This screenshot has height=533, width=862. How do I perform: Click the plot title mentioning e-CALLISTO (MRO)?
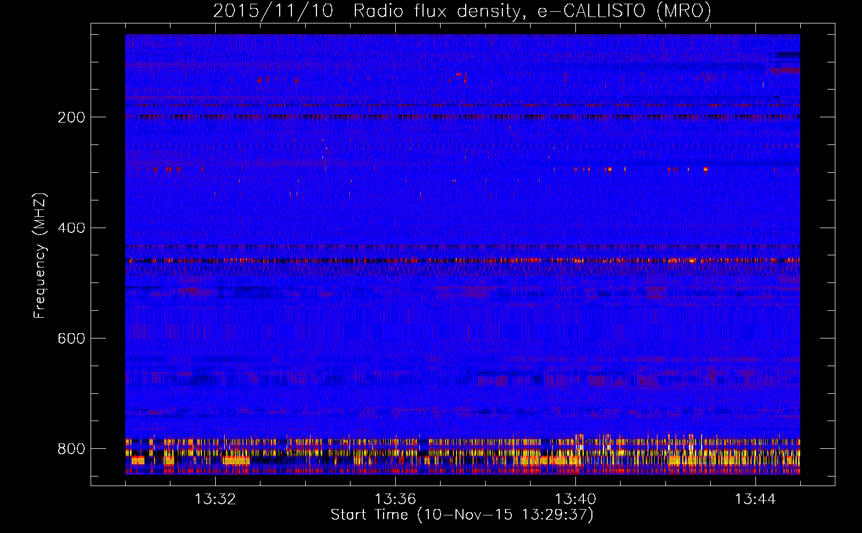[x=462, y=11]
